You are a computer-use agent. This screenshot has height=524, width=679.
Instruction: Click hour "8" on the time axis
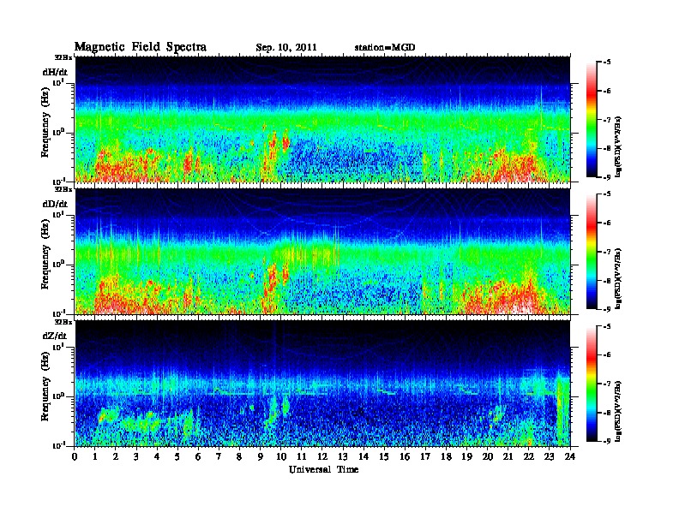point(239,456)
